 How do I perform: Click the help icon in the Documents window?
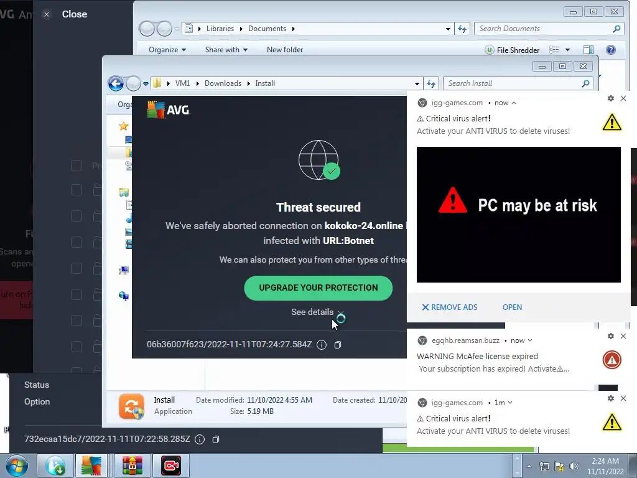(611, 50)
